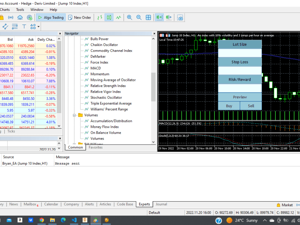Select Accumulation/Distribution indicator

111,121
